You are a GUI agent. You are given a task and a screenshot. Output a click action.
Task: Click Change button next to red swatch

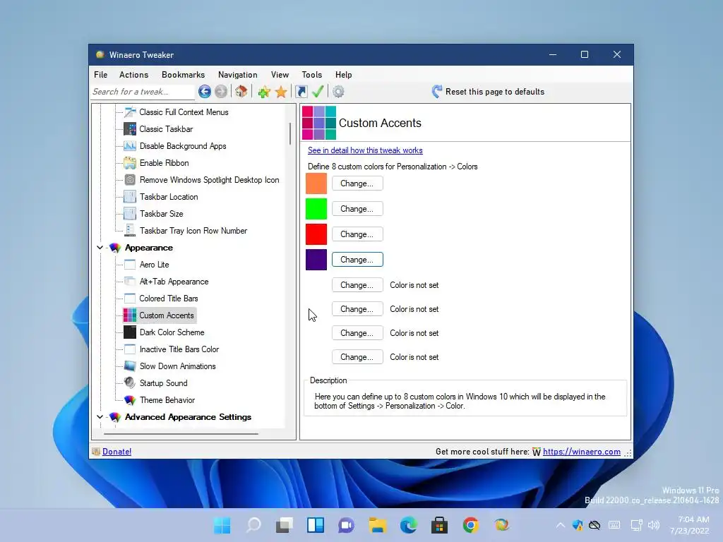357,234
